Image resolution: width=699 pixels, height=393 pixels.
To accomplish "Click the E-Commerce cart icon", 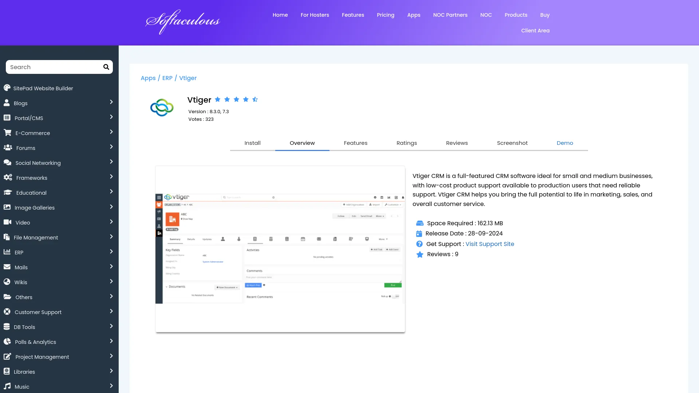I will pos(7,132).
